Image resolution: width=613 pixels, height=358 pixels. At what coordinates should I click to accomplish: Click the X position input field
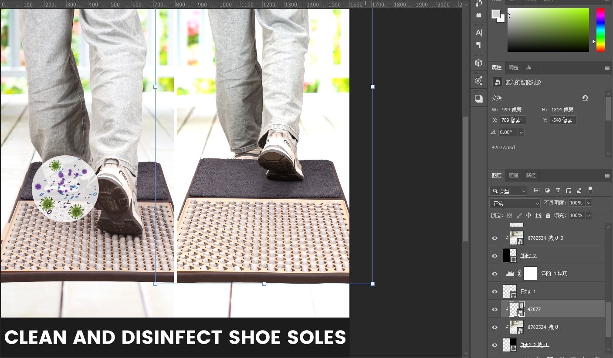pyautogui.click(x=512, y=120)
